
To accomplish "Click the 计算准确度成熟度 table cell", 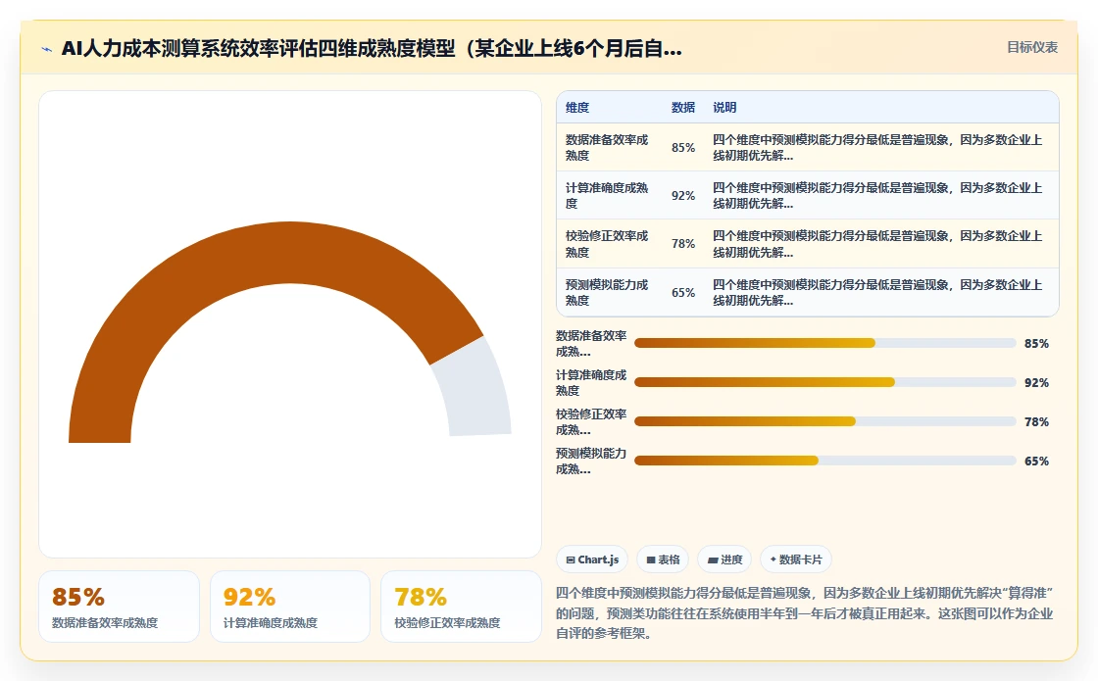I will (x=607, y=196).
